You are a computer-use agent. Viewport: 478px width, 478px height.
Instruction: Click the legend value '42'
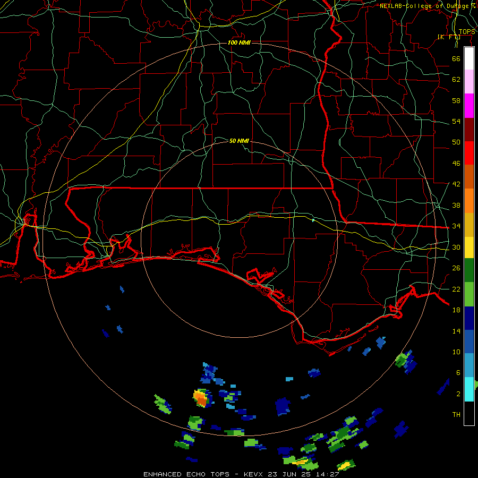[x=456, y=184]
